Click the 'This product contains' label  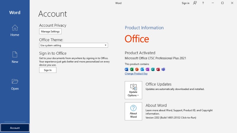[x=137, y=64]
